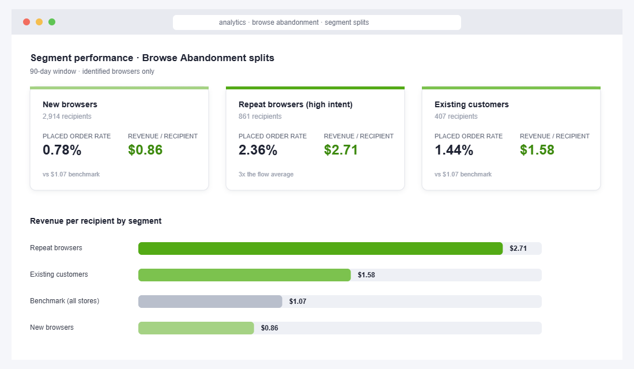Select the 0.78% placed order rate value
The height and width of the screenshot is (369, 634).
click(x=62, y=150)
